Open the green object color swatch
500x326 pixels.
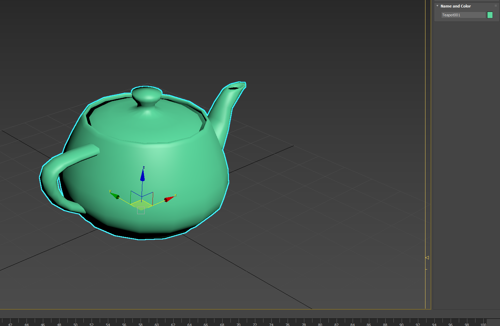[490, 15]
